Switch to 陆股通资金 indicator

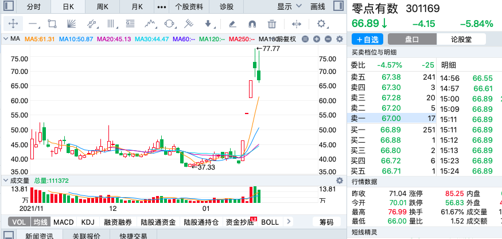158,222
